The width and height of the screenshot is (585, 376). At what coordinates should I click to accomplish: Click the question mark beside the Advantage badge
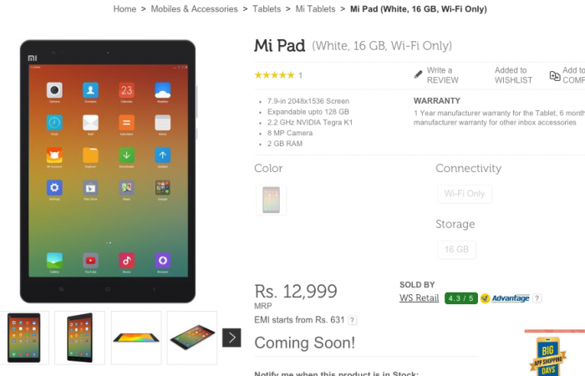point(537,298)
